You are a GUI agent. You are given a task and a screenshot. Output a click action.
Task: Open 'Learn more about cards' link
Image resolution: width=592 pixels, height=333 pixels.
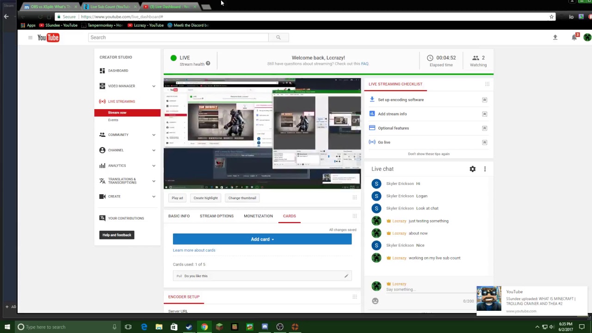194,250
